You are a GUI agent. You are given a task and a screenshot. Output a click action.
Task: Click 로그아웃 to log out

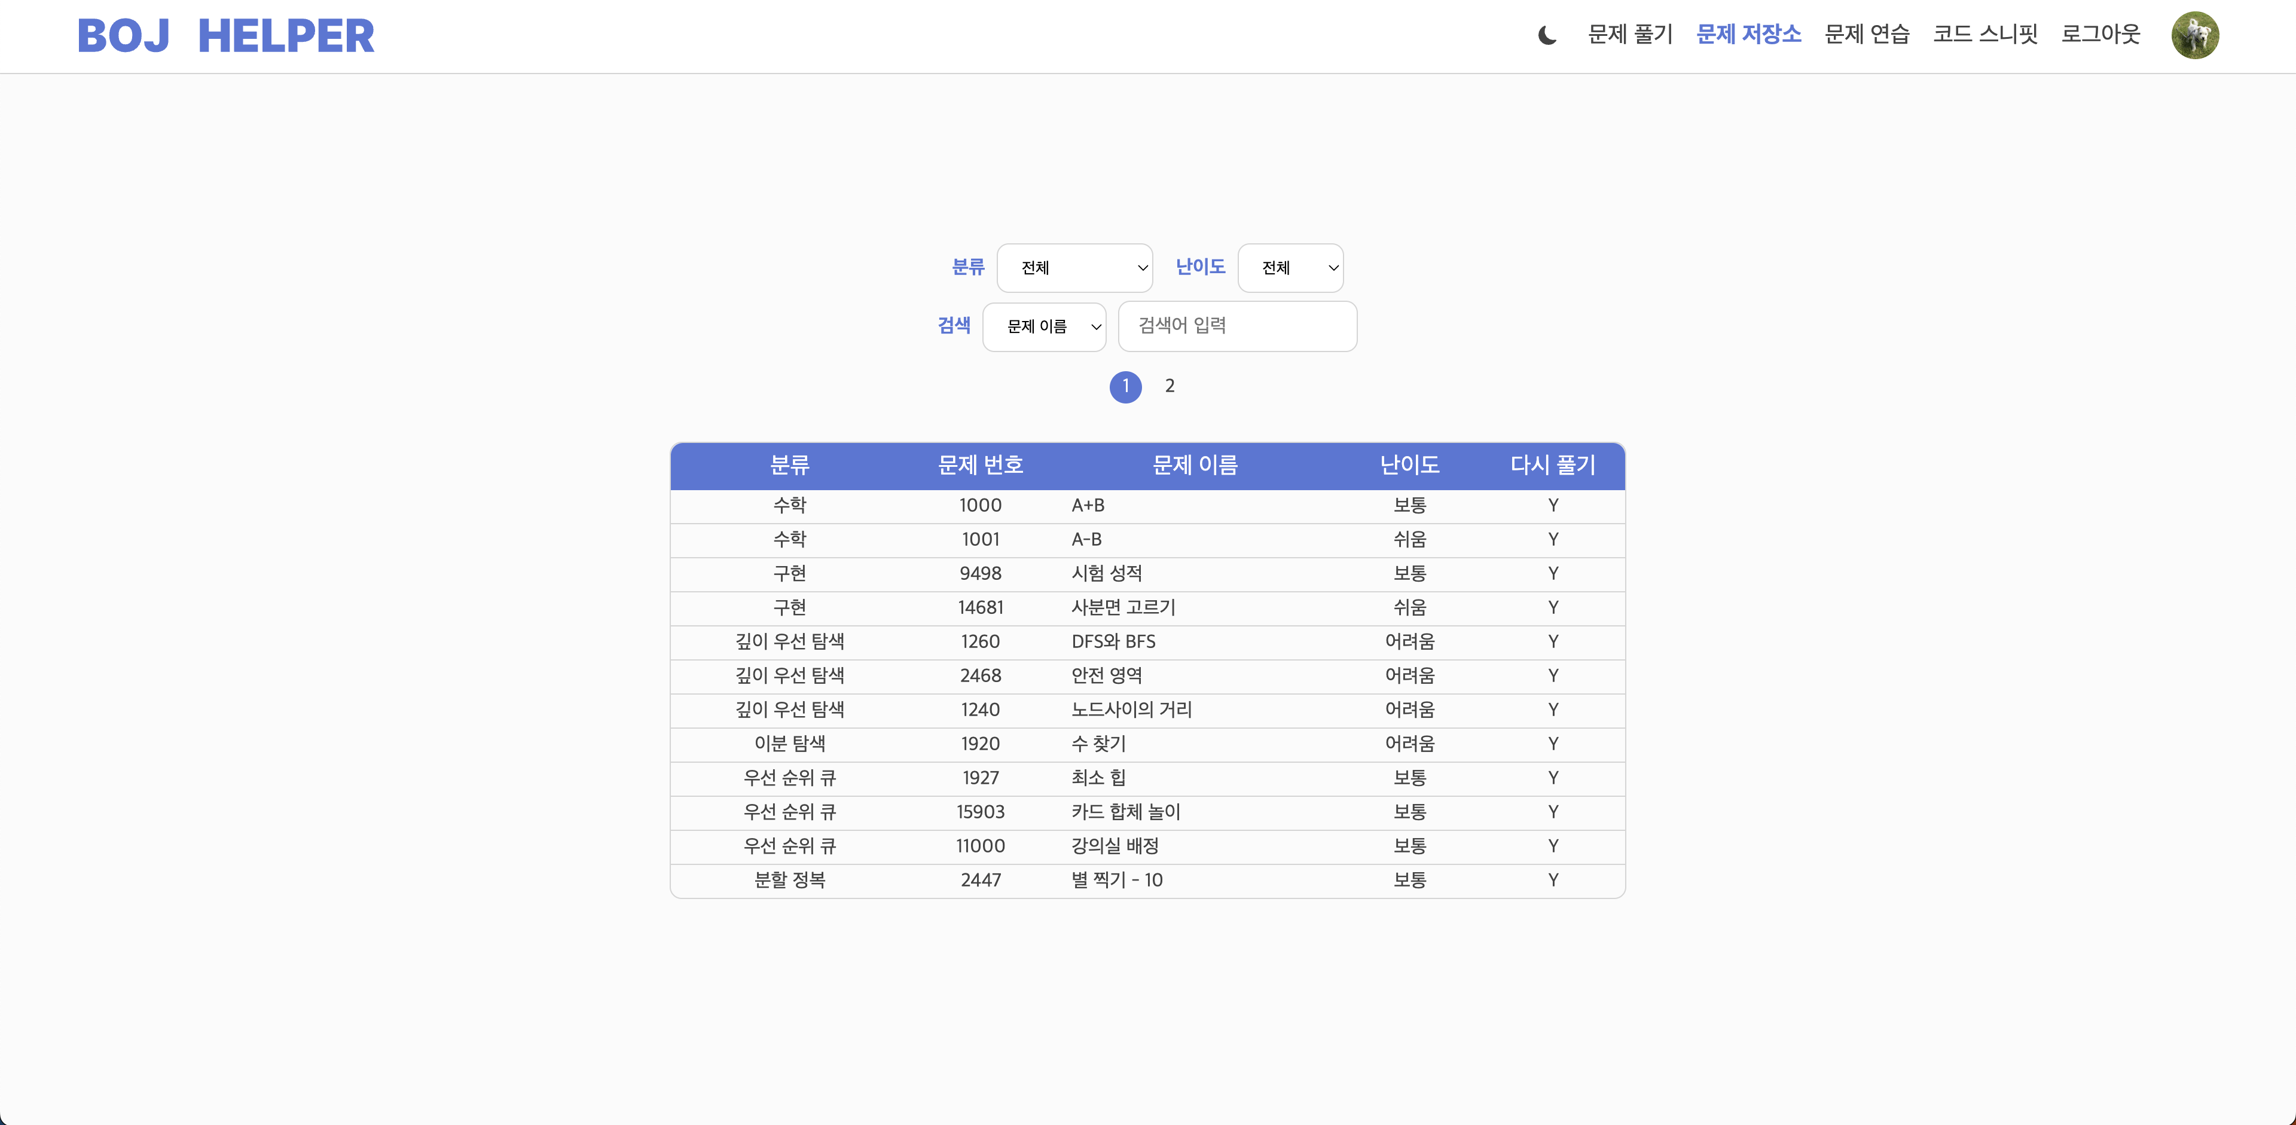pyautogui.click(x=2100, y=35)
